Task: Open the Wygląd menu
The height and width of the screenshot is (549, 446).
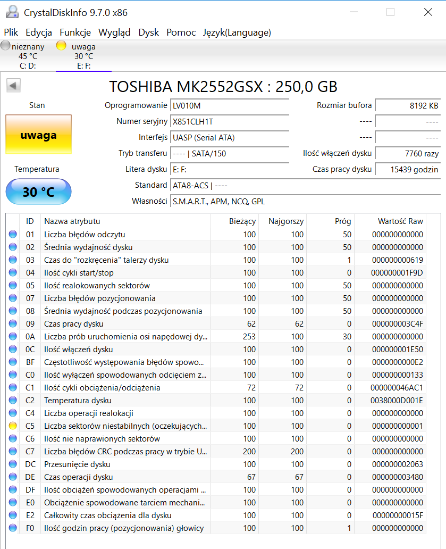Action: tap(114, 32)
